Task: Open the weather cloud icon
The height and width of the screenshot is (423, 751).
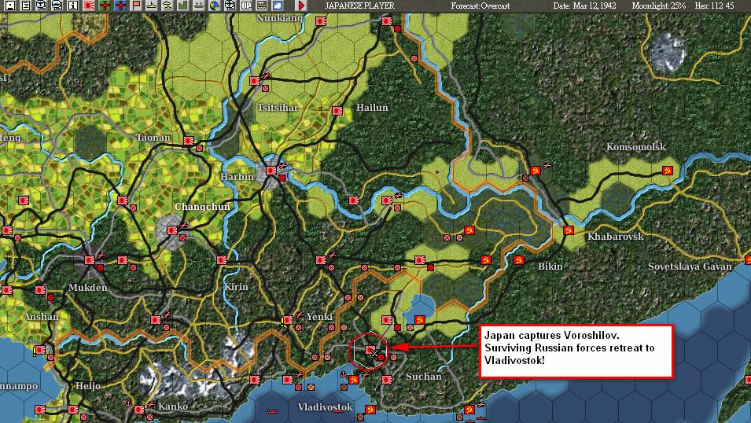Action: [x=278, y=6]
